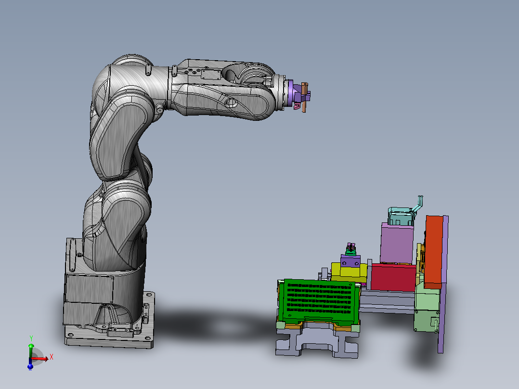The image size is (519, 389).
Task: Click the red X axis arrow of the triad
Action: (x=40, y=359)
